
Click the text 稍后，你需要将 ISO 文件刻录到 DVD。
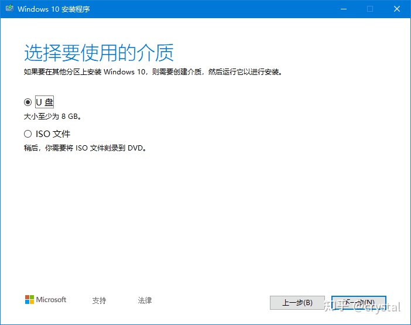point(85,148)
